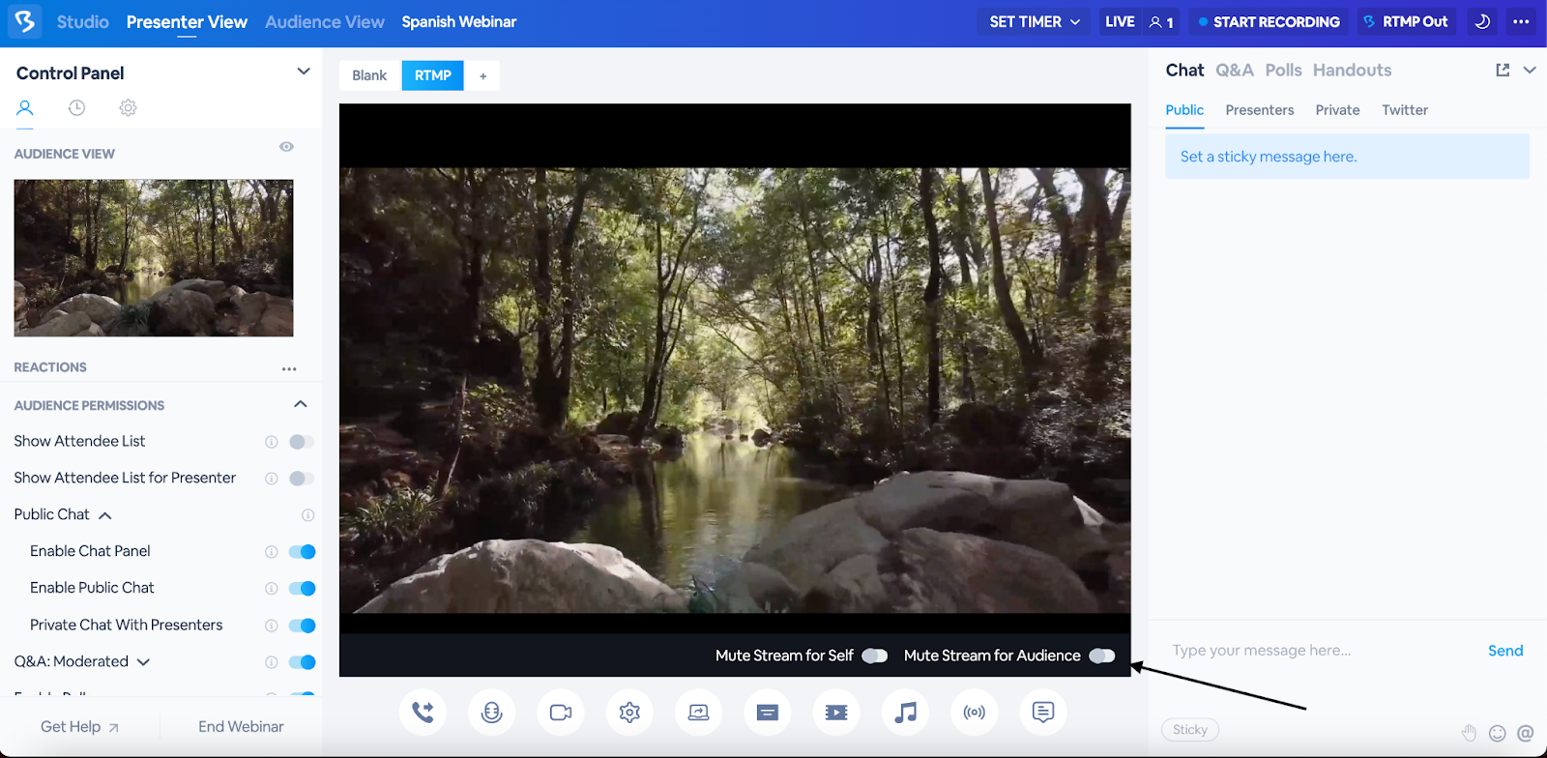This screenshot has height=758, width=1547.
Task: Click the chat note icon in bottom toolbar
Action: pyautogui.click(x=1043, y=713)
